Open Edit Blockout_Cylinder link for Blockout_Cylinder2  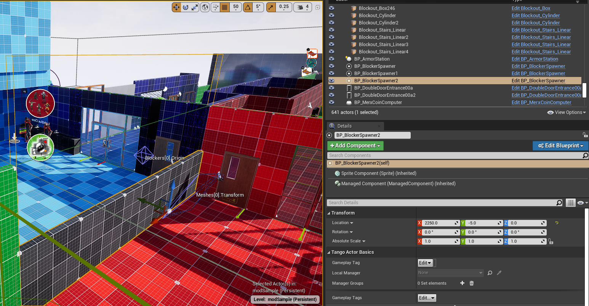[536, 22]
